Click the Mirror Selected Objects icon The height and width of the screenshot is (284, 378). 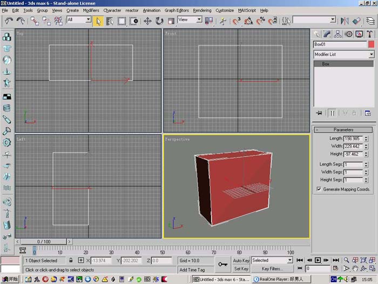(x=345, y=21)
